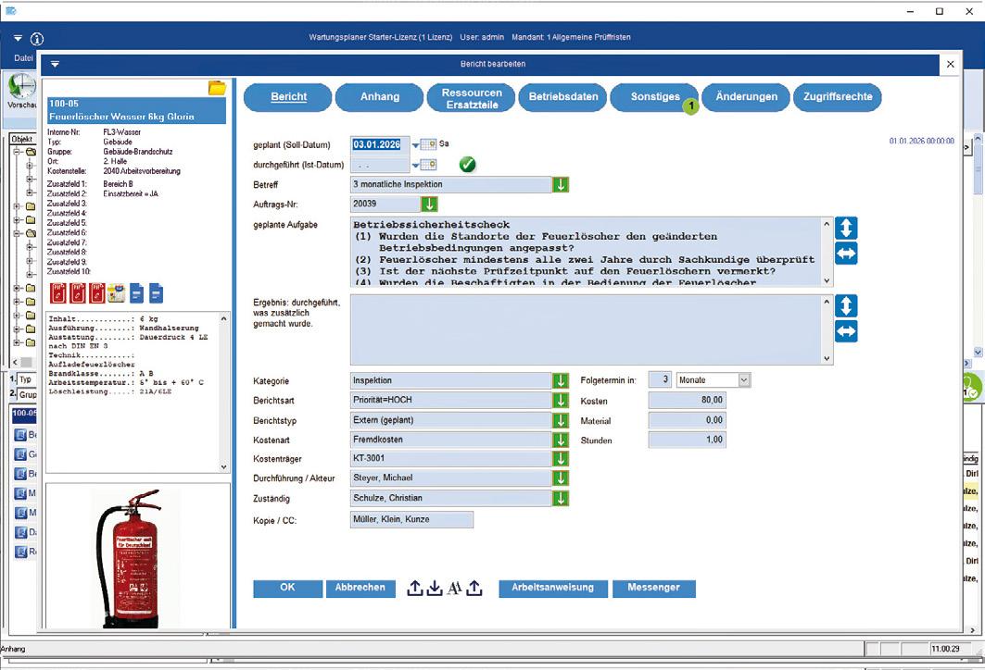Open Datei menu in main window
This screenshot has width=985, height=670.
tap(23, 57)
